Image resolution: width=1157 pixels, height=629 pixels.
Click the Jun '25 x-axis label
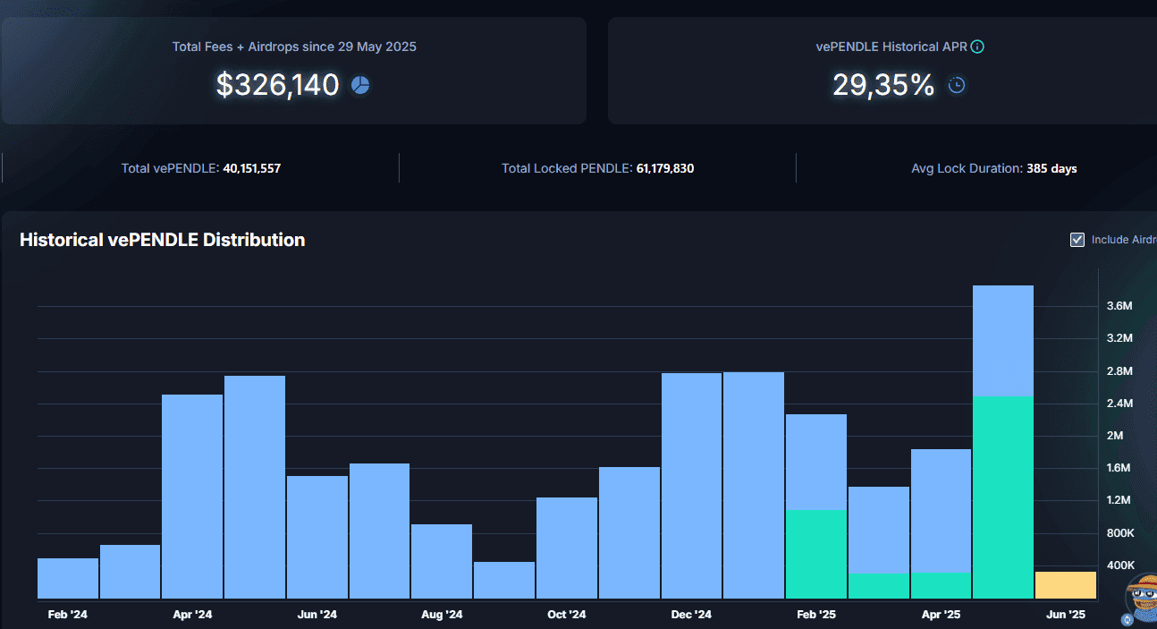coord(1066,615)
